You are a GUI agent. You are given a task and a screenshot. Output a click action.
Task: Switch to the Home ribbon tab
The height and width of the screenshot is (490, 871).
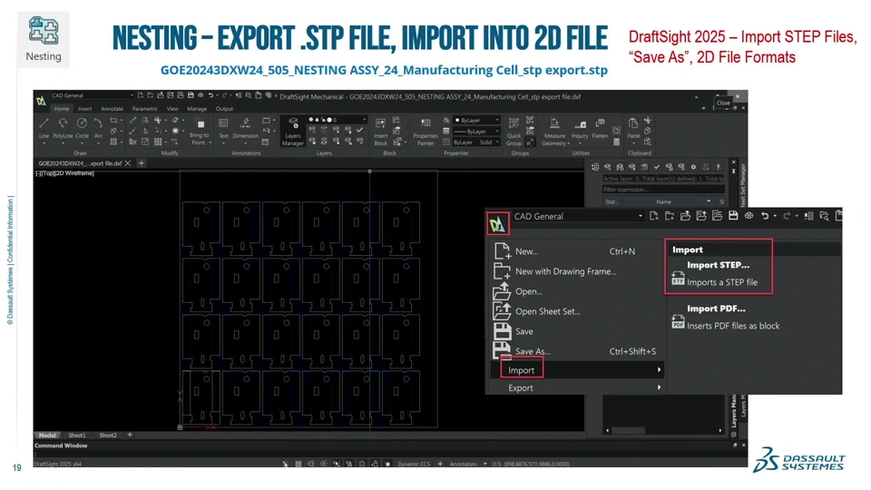[62, 109]
